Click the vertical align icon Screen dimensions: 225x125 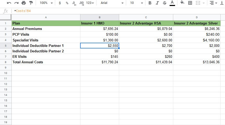pos(222,3)
